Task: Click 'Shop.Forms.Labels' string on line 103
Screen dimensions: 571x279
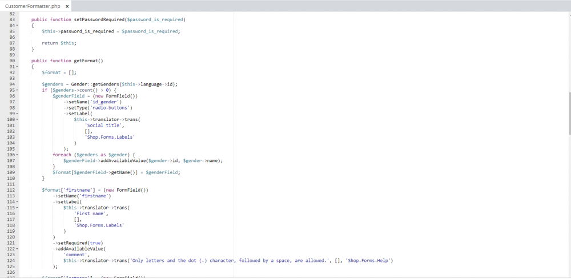Action: point(109,137)
